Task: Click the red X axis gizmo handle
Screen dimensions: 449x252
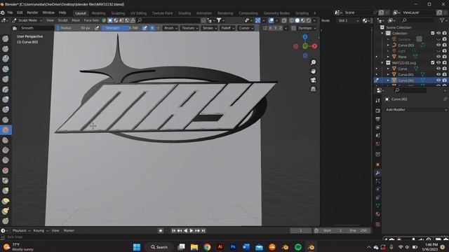Action: (314, 46)
